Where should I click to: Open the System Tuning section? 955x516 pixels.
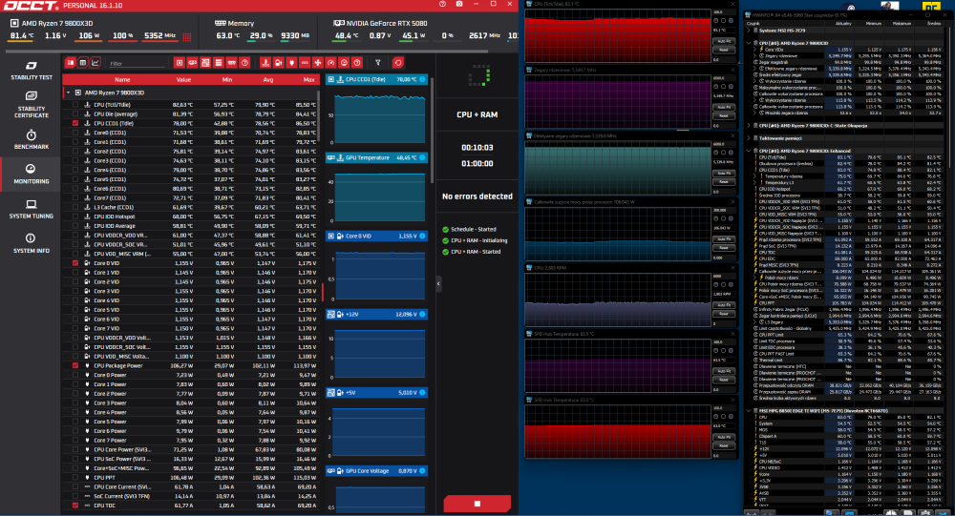32,209
